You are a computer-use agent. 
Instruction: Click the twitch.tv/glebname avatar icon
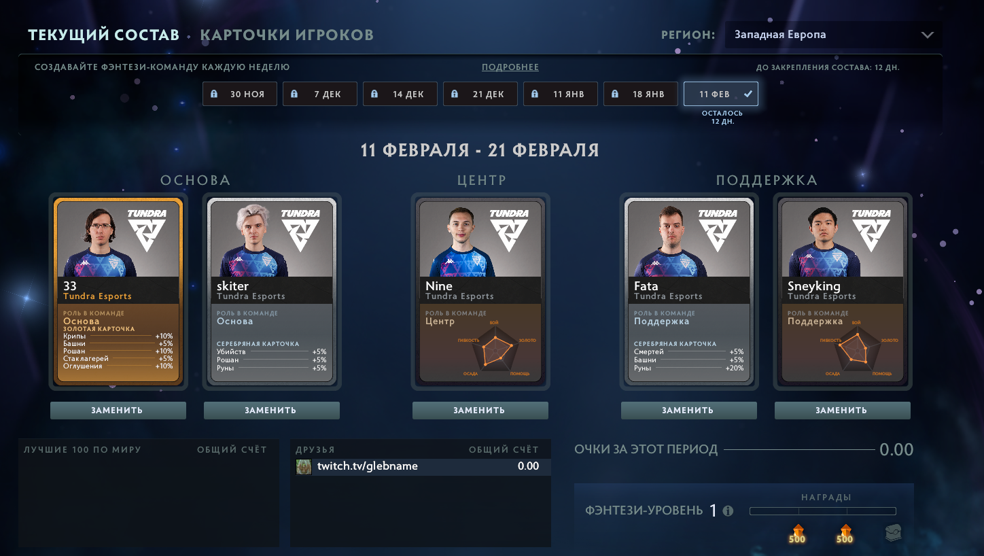304,466
